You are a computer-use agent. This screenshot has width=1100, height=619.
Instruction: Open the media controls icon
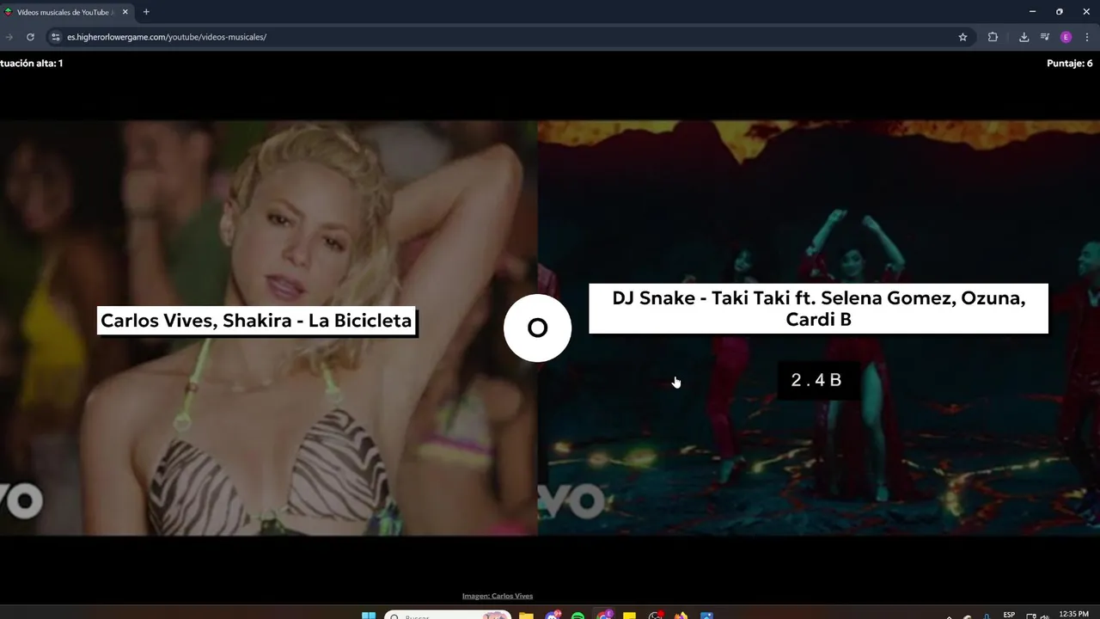pos(1045,37)
